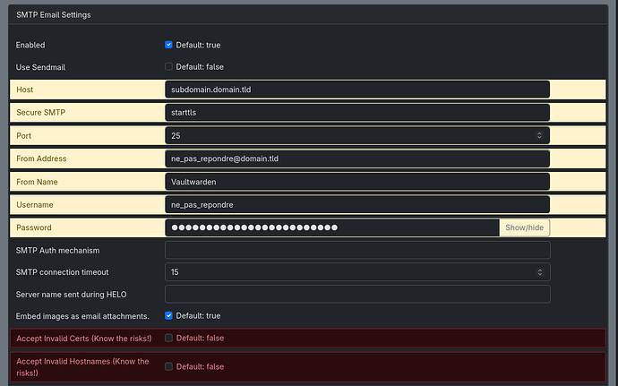Uncheck Embed images as email attachments
The image size is (618, 386).
point(169,315)
